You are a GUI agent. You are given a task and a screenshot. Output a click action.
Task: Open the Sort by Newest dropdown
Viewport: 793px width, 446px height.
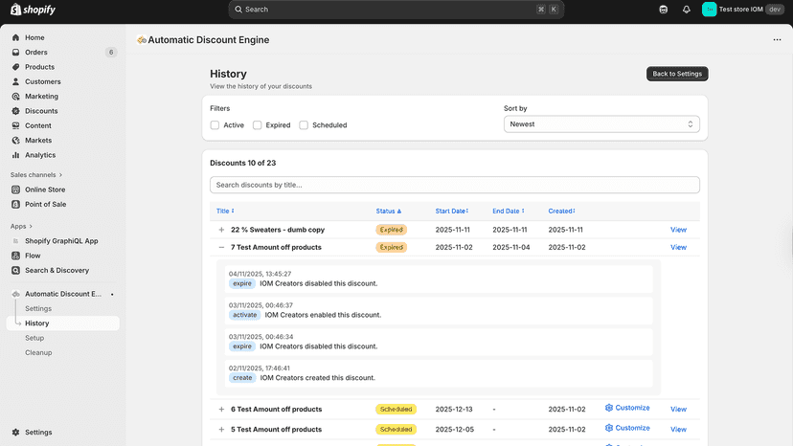[x=601, y=123]
